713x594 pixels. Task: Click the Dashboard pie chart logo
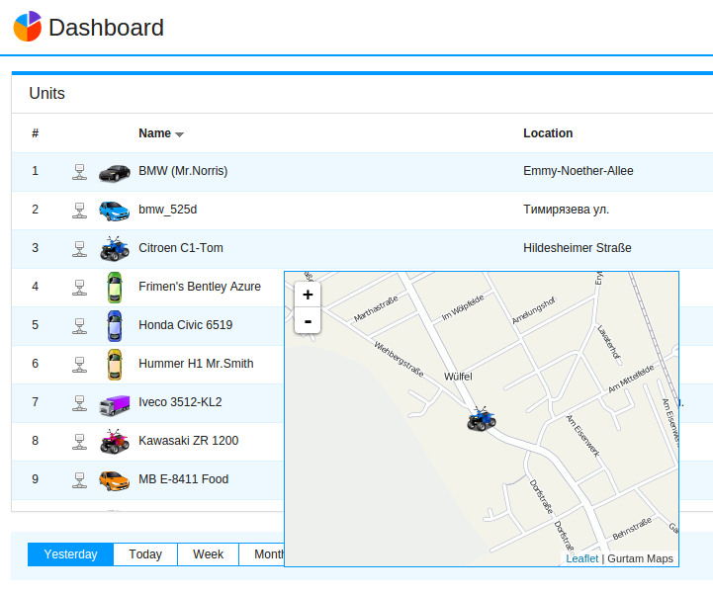tap(27, 27)
